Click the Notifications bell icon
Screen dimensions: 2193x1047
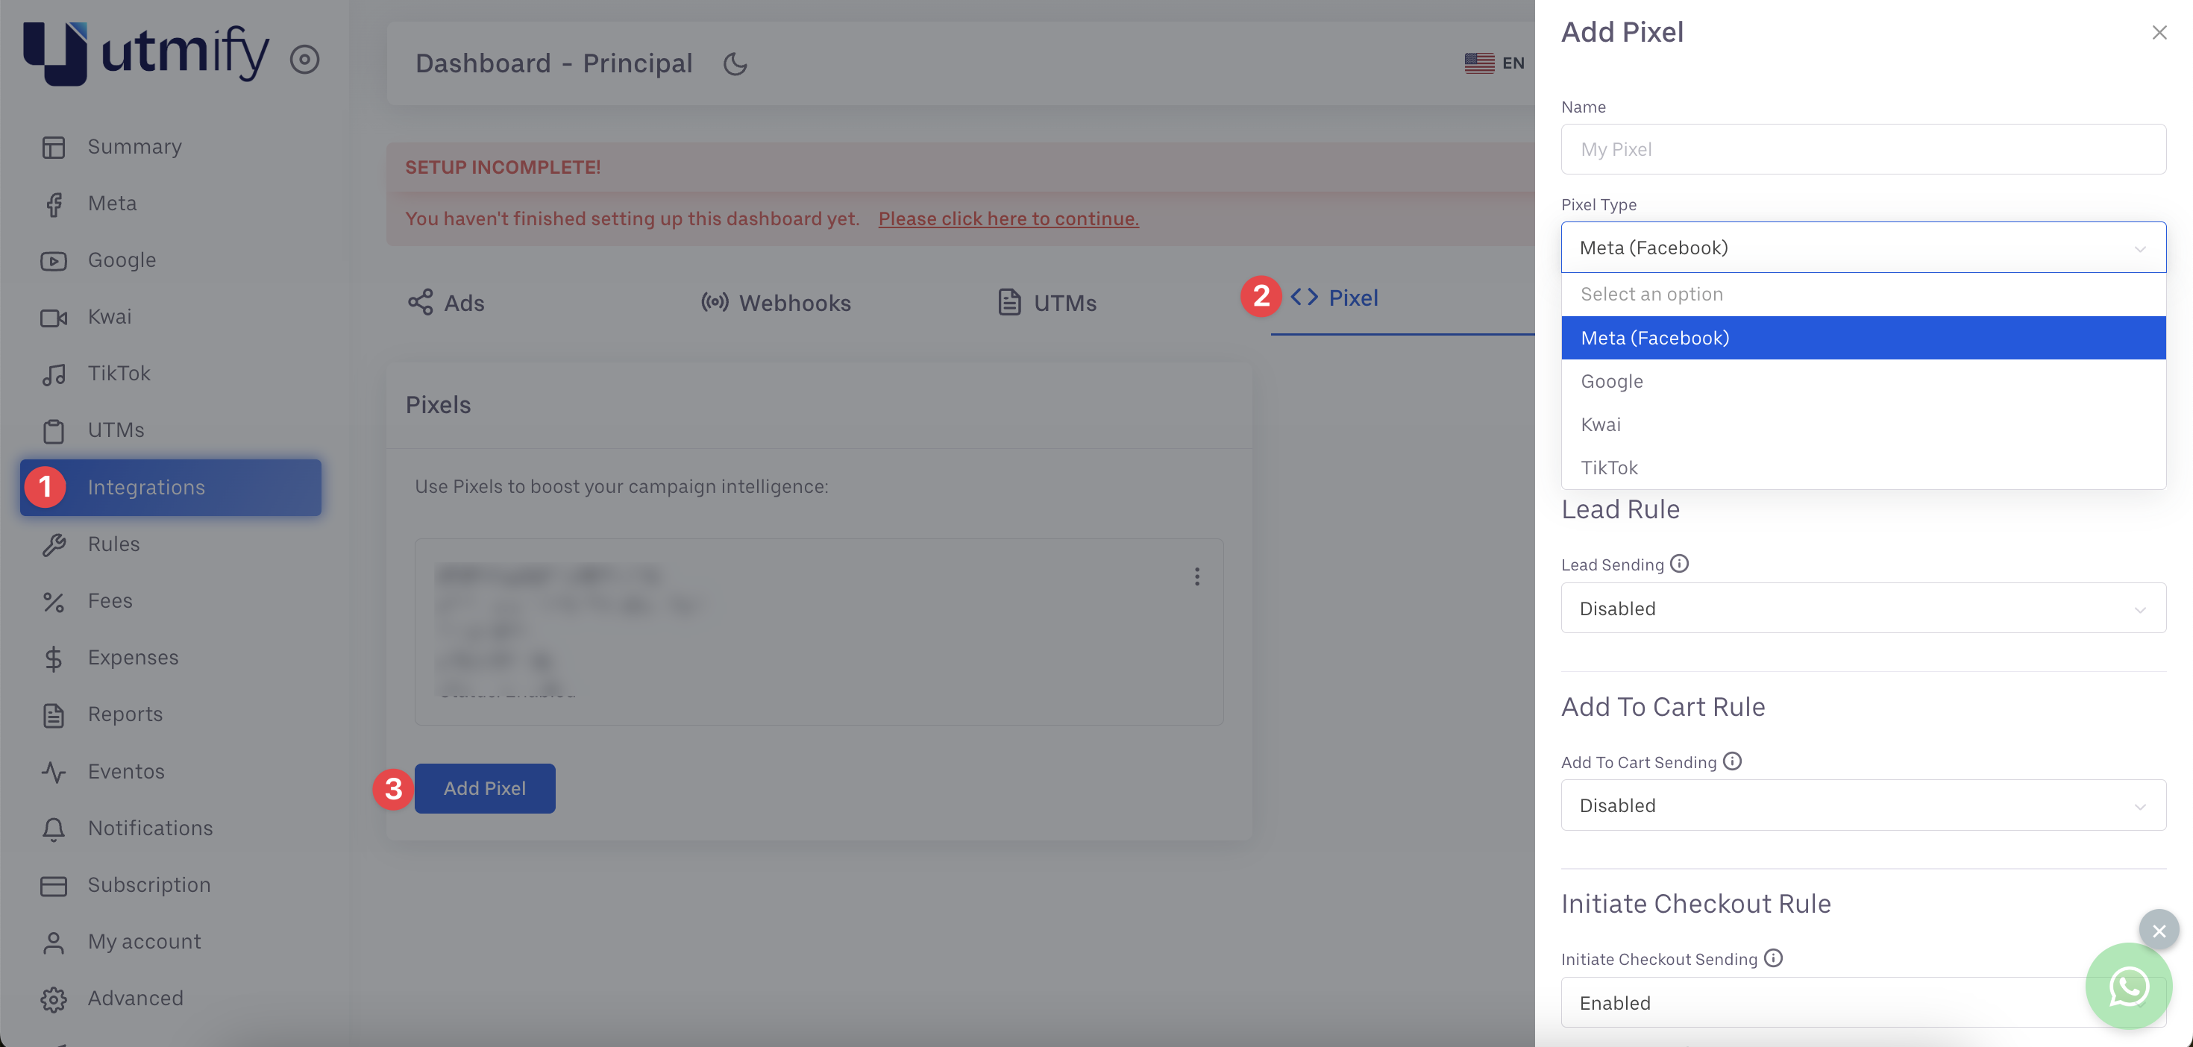point(54,829)
